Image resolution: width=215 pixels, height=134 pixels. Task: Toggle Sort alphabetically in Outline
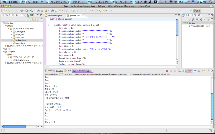(193, 20)
